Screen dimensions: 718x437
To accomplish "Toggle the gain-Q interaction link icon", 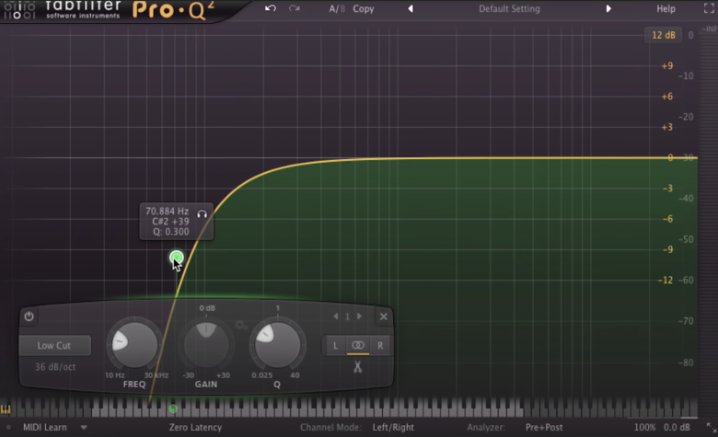I will pos(241,325).
